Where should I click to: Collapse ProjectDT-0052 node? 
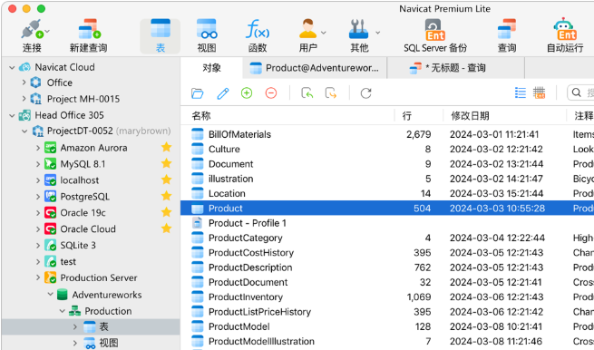click(24, 131)
